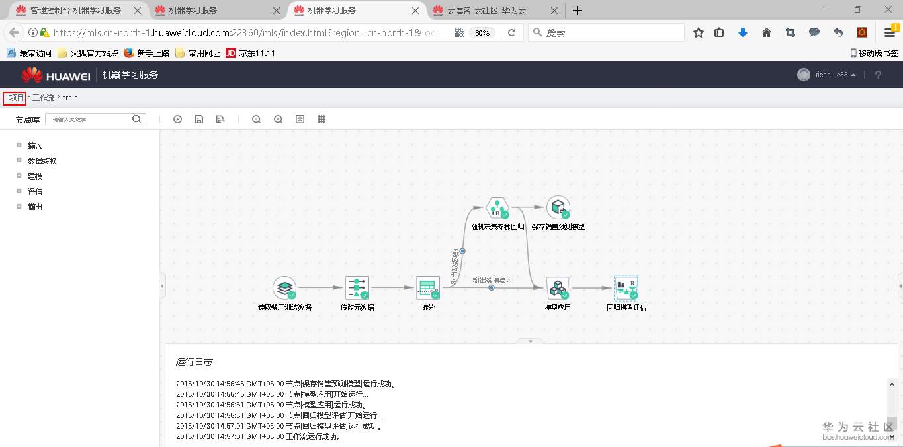
Task: Click the user avatar icon
Action: tap(804, 75)
